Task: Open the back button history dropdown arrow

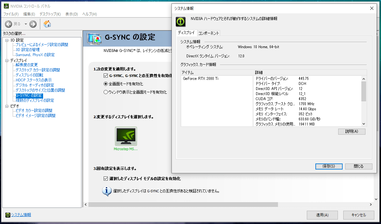Action: tap(26, 24)
